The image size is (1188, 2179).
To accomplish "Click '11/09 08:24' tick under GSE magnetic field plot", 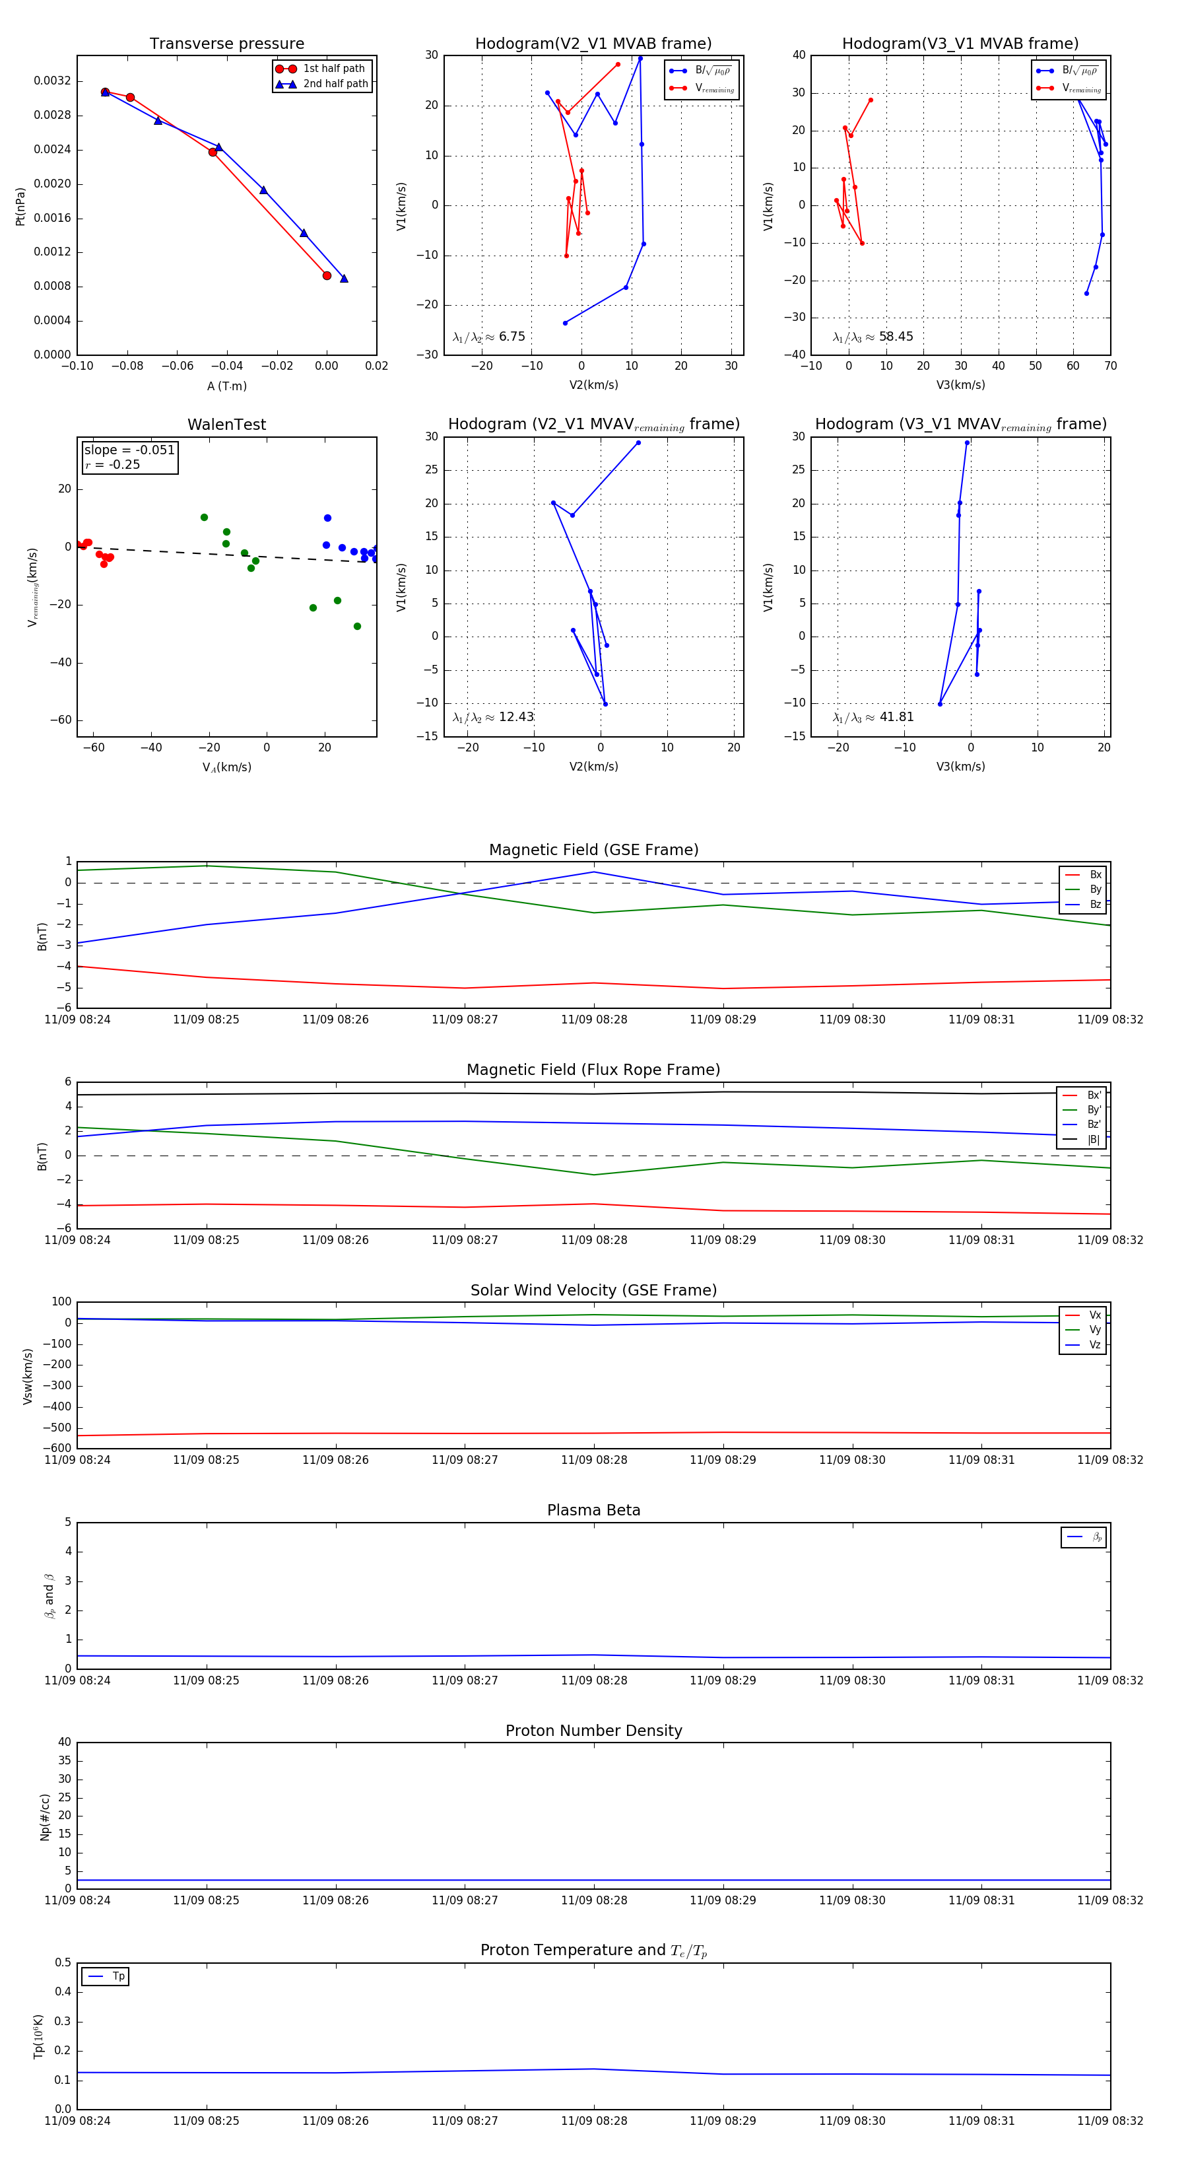I will coord(77,1020).
